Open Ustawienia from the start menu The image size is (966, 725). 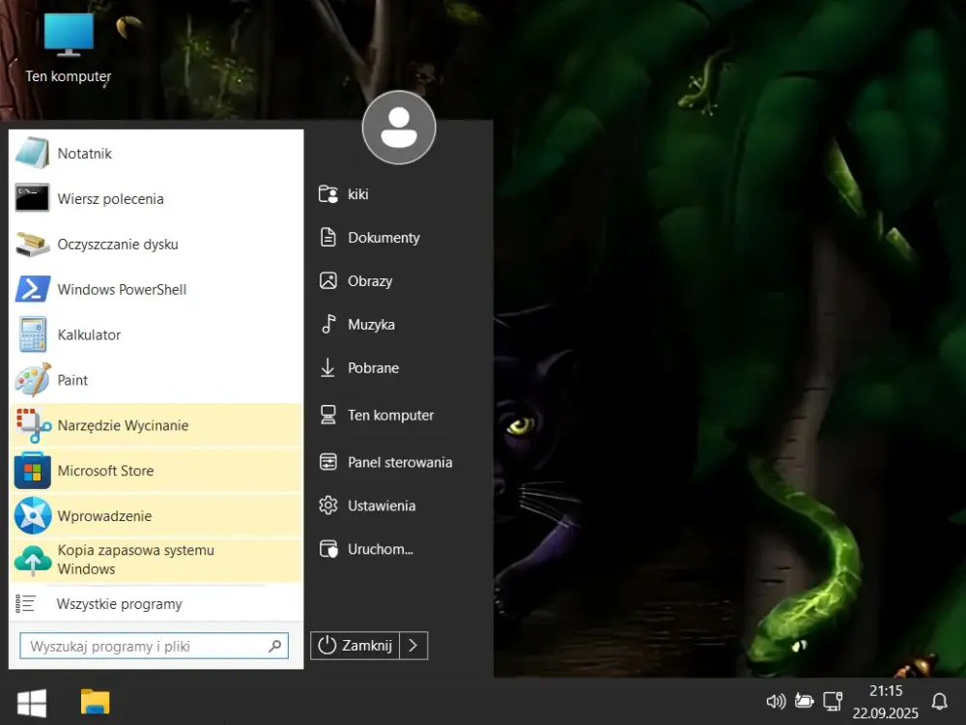coord(383,506)
